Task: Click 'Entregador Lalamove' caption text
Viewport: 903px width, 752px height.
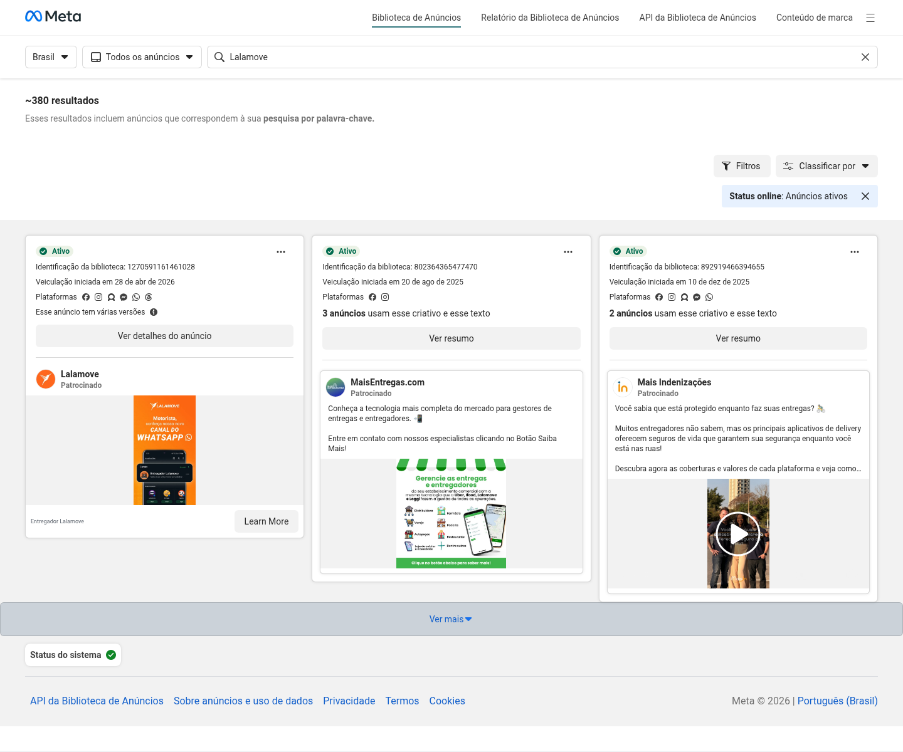Action: [57, 521]
